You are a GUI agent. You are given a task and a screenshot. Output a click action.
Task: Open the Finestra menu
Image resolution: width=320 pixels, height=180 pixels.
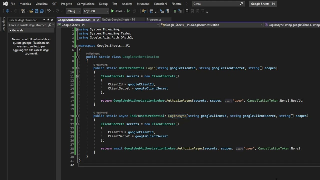(x=176, y=4)
